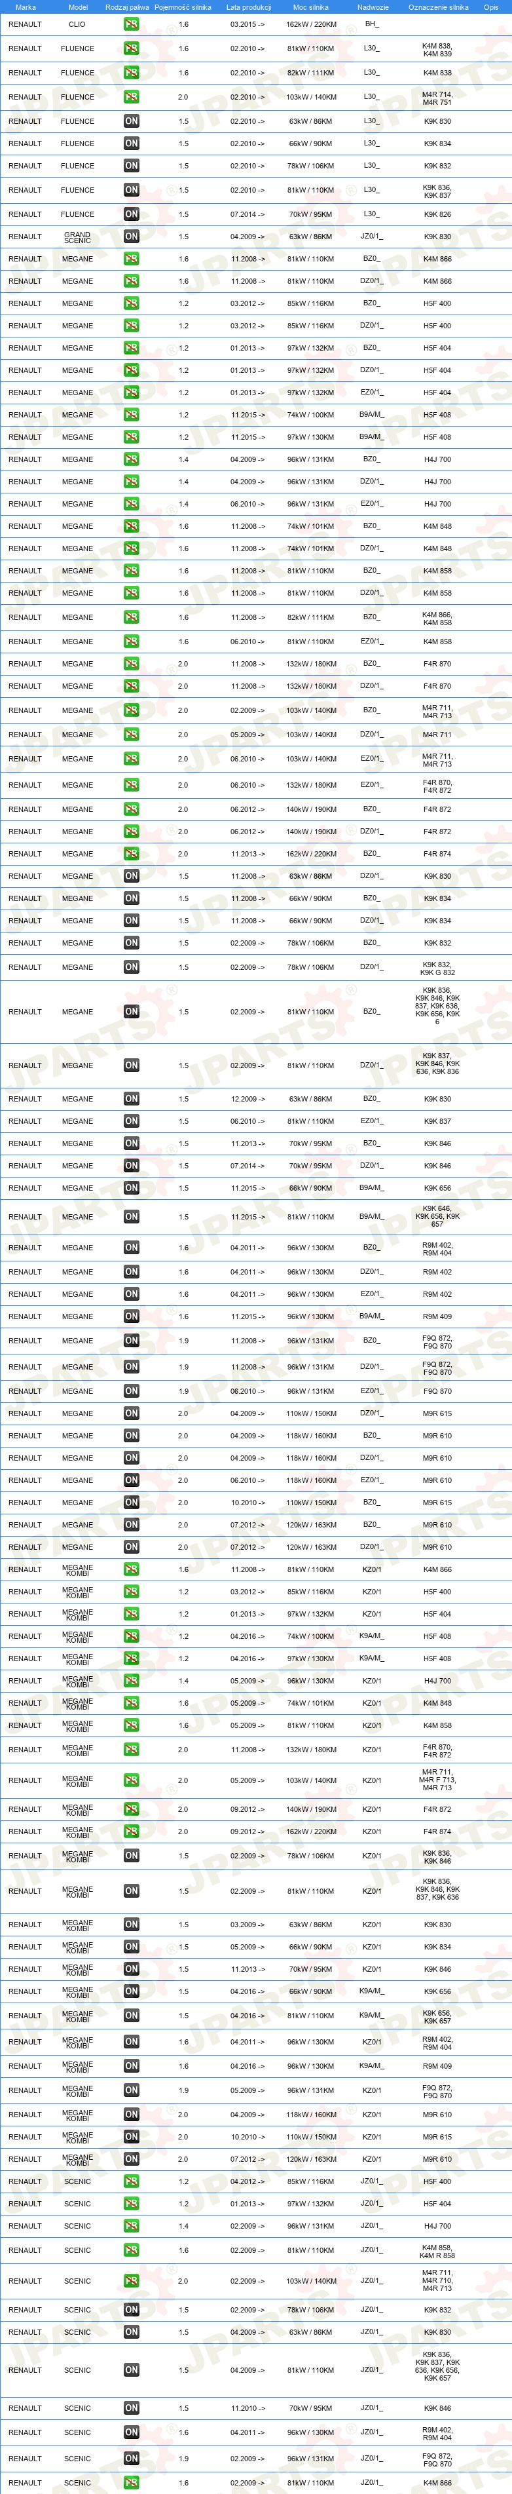Click petrol icon for Fluence K4M 838, K4M 839
Image resolution: width=512 pixels, height=2494 pixels.
pyautogui.click(x=131, y=48)
